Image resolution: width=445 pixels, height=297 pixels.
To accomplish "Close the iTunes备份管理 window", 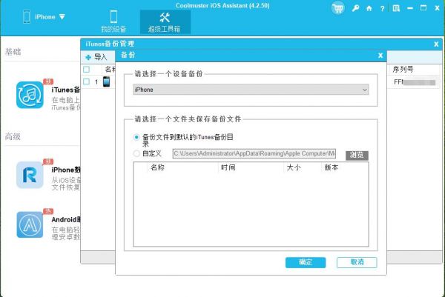I will tap(436, 44).
